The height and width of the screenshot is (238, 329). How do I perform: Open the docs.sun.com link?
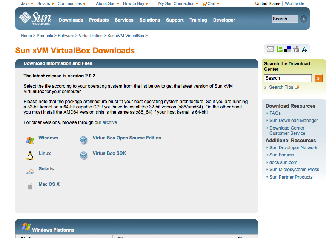coord(283,162)
